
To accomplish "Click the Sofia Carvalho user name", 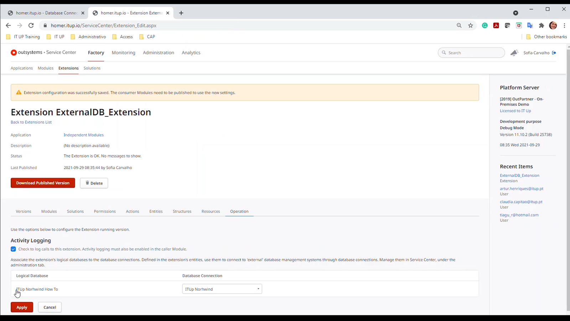I will tap(537, 53).
